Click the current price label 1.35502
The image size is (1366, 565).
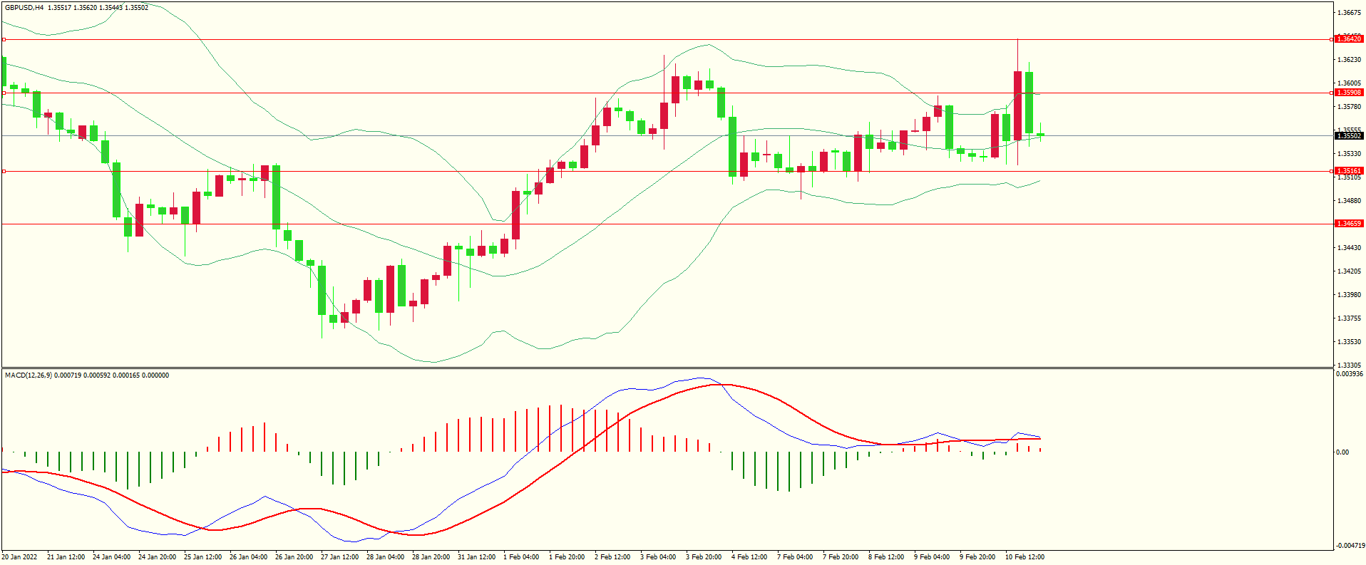pyautogui.click(x=1348, y=135)
